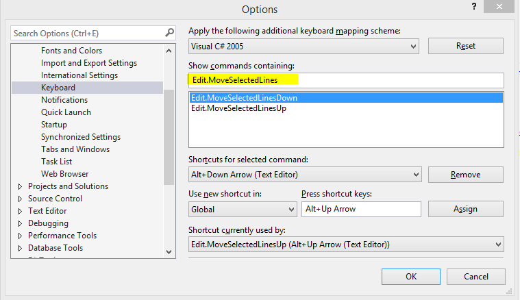Click the Press shortcut keys field

(x=361, y=209)
